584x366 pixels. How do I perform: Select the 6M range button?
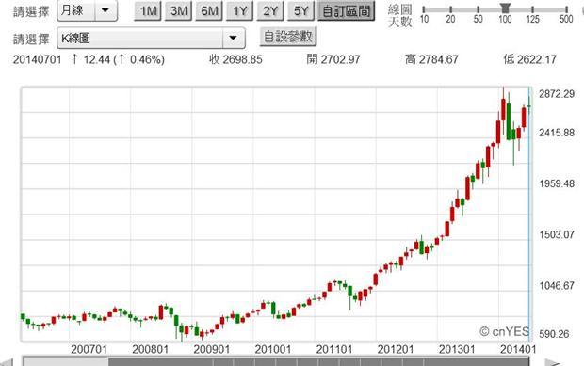209,10
